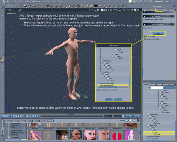The image size is (177, 142).
Task: Open the Assemble room hand icon
Action: [x=130, y=1]
